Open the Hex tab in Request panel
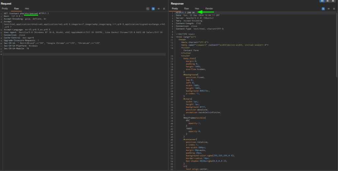This screenshot has height=171, width=338. (27, 8)
